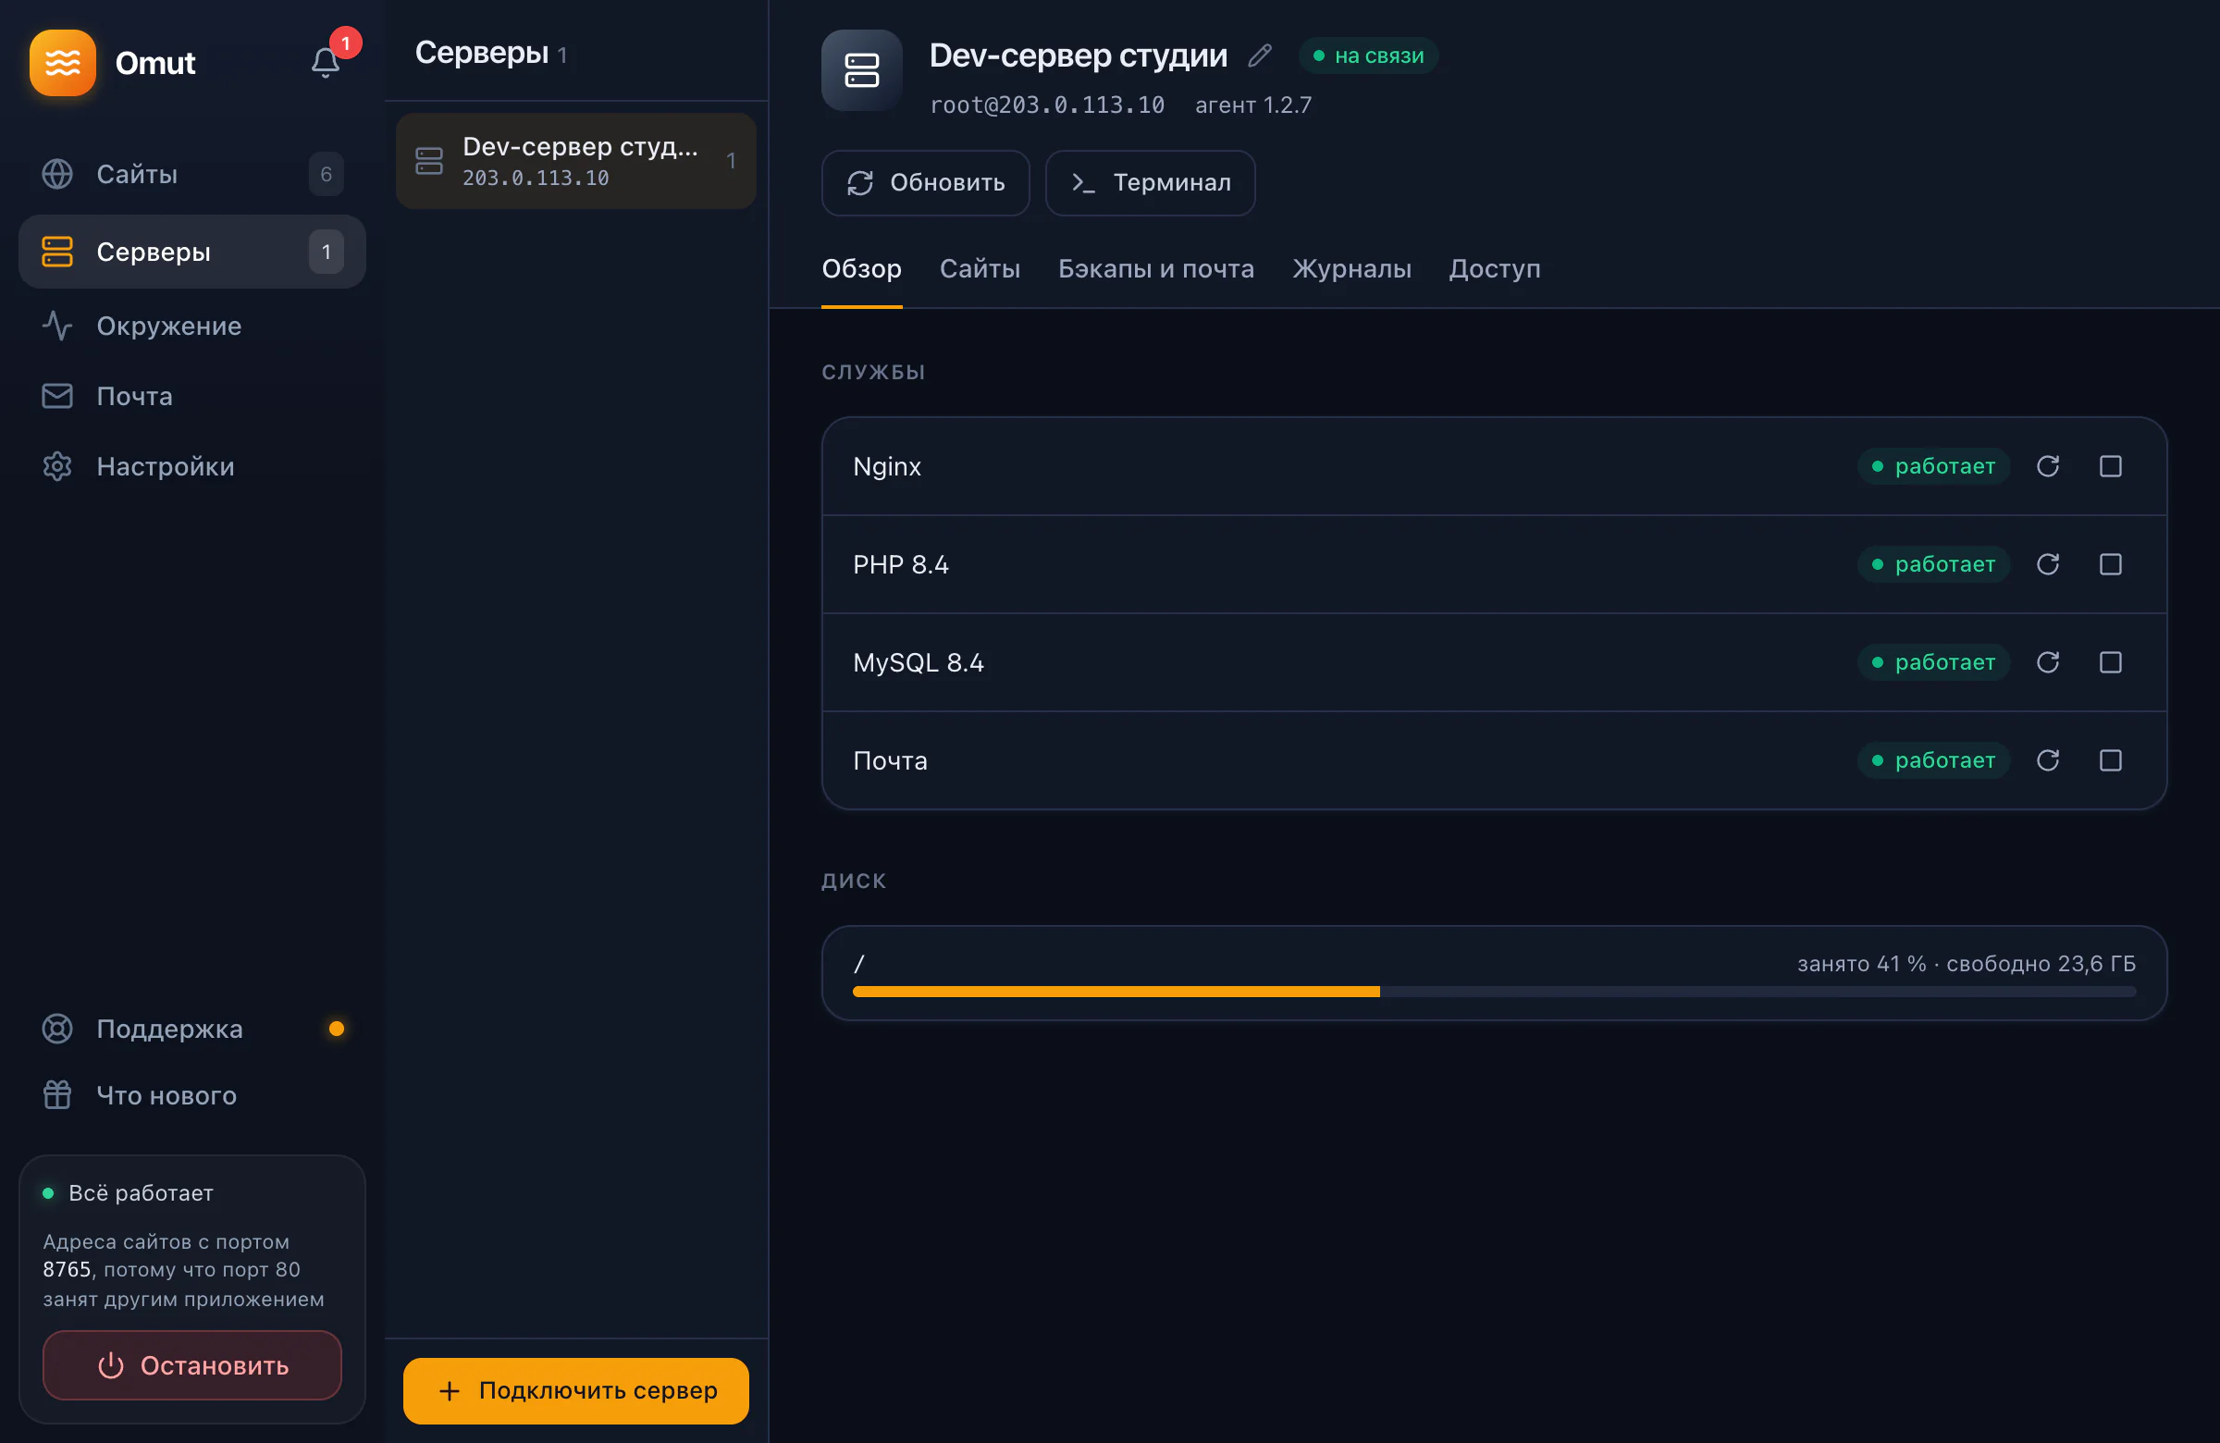Viewport: 2220px width, 1443px height.
Task: Click Подключить сервер button
Action: [x=575, y=1391]
